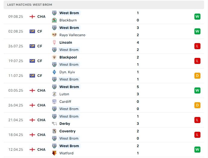Click Dyn. Kyiv team logo

54,72
